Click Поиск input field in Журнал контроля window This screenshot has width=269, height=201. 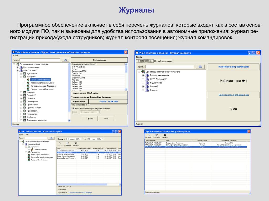click(x=169, y=67)
